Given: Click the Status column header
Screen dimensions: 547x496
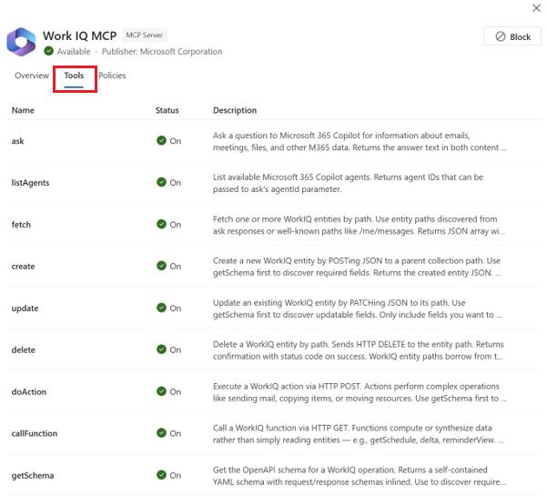Looking at the screenshot, I should click(167, 110).
